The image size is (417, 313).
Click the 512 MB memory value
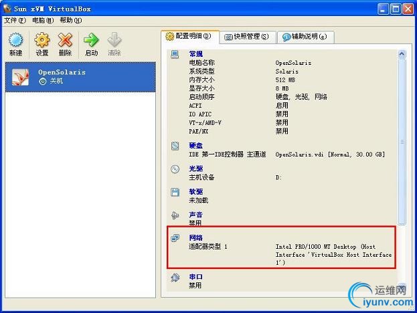coord(285,80)
